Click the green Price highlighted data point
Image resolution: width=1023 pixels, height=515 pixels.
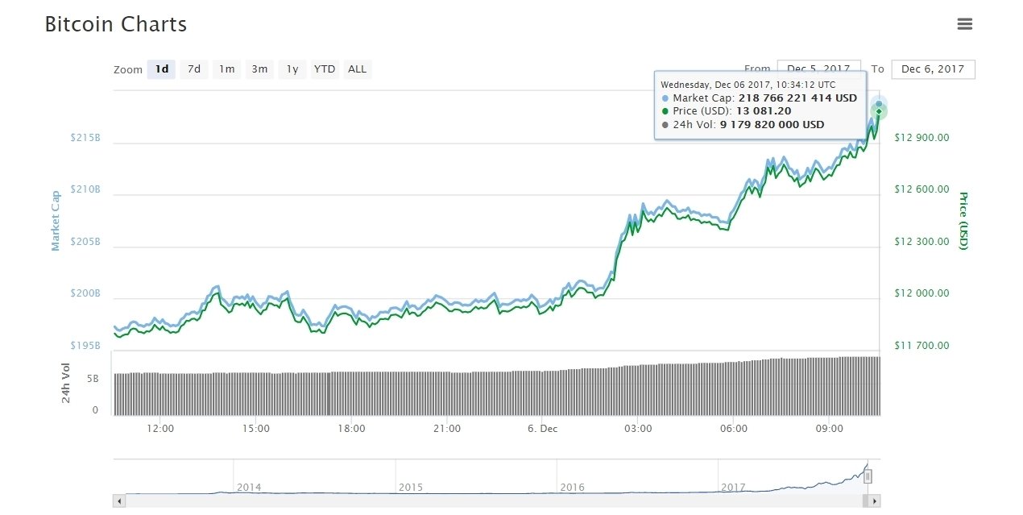[x=879, y=111]
